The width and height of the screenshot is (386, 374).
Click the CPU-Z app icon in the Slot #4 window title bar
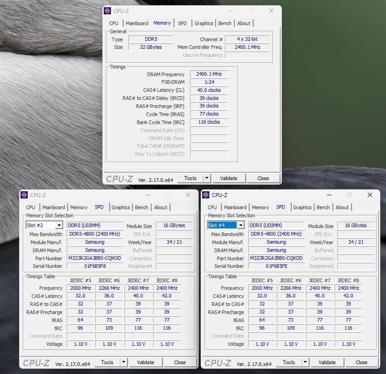tap(206, 195)
